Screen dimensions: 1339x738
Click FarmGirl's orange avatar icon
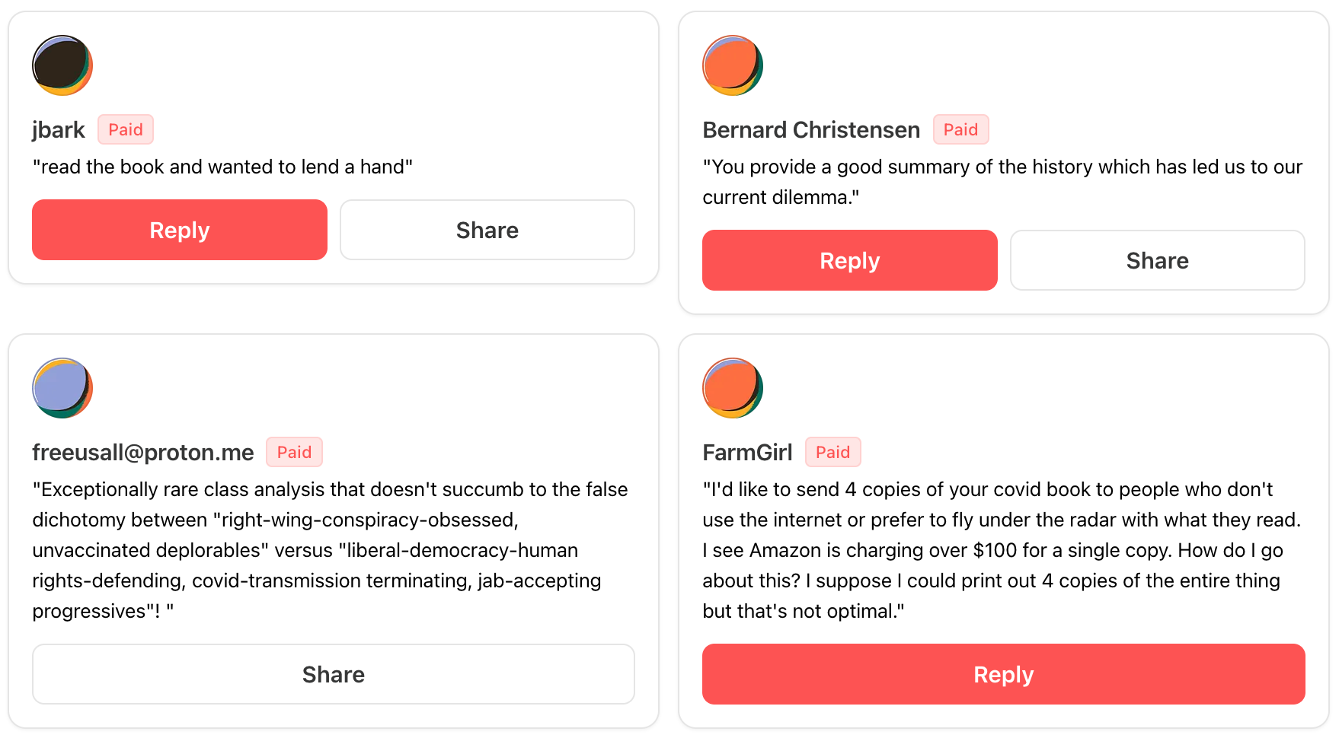(733, 388)
